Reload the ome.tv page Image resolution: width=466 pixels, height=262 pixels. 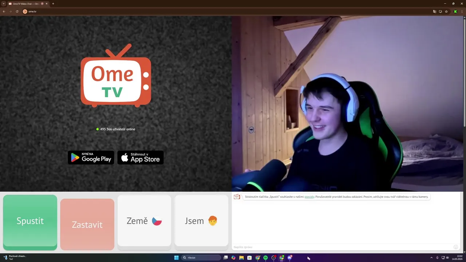click(17, 11)
